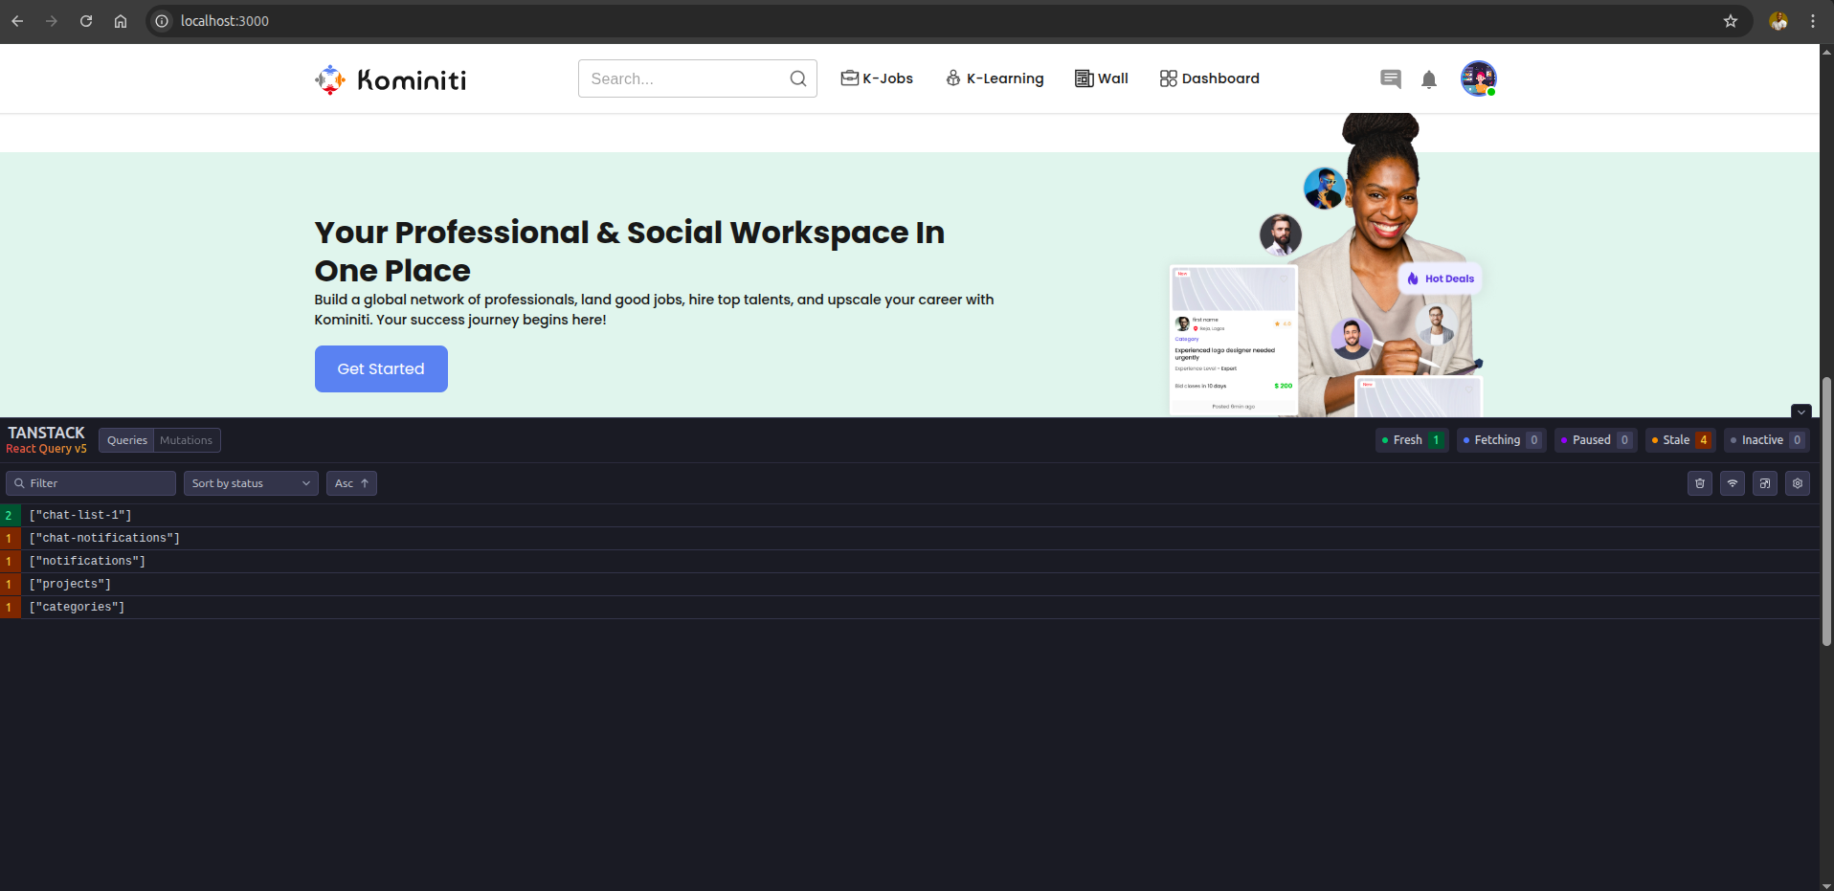
Task: Open the chat messages icon in the header
Action: pyautogui.click(x=1390, y=79)
